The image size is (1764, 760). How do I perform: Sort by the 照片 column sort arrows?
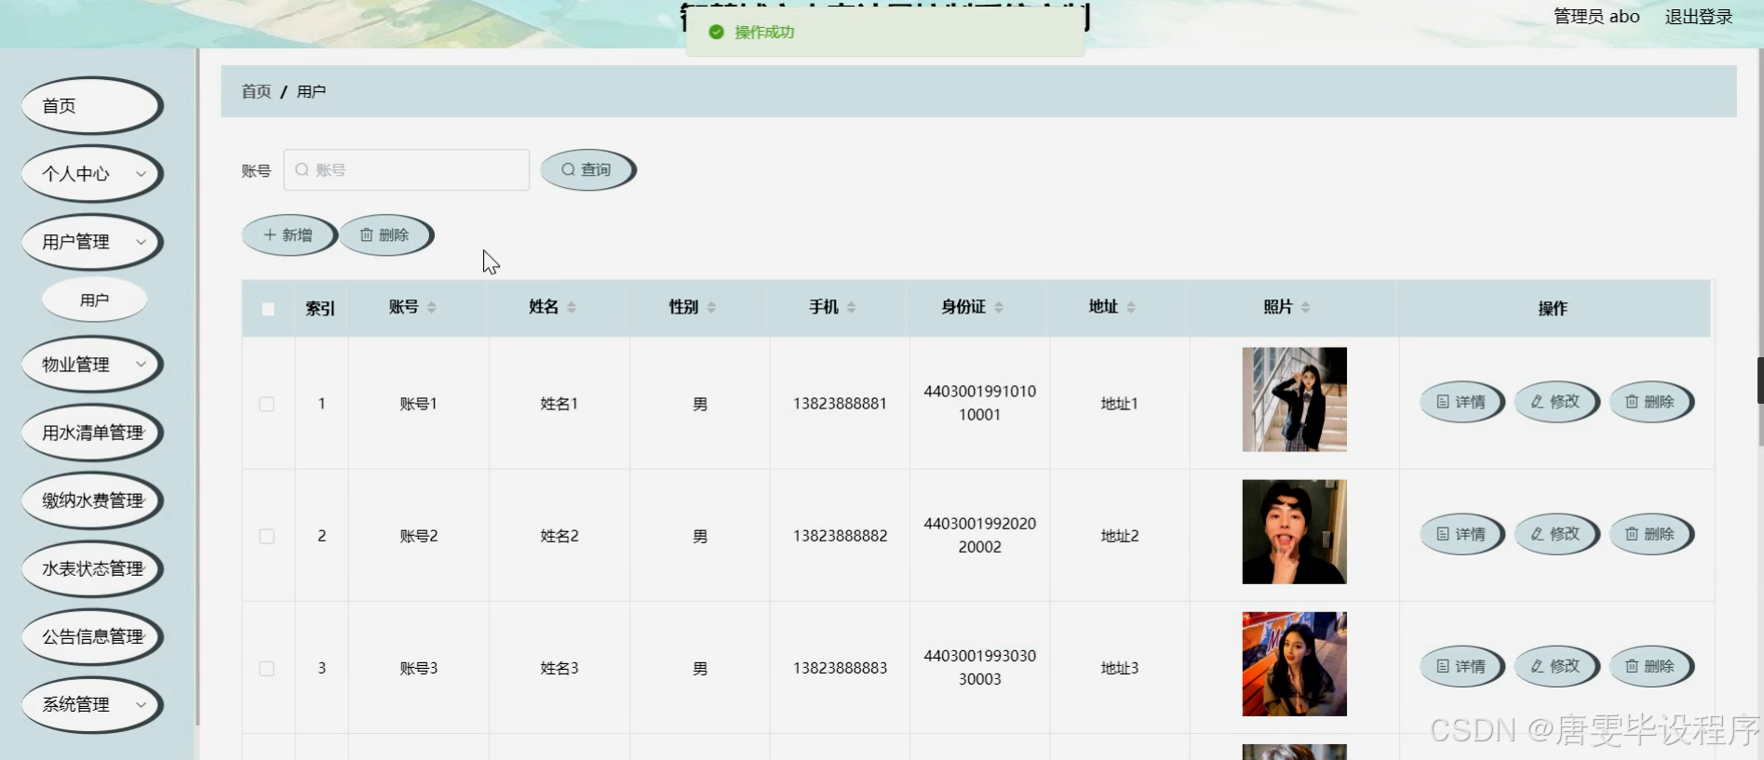click(x=1306, y=307)
